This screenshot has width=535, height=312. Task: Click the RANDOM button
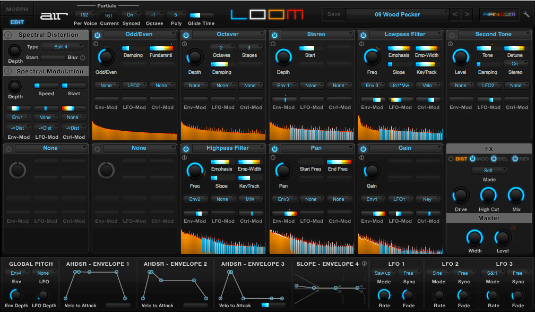click(x=499, y=14)
